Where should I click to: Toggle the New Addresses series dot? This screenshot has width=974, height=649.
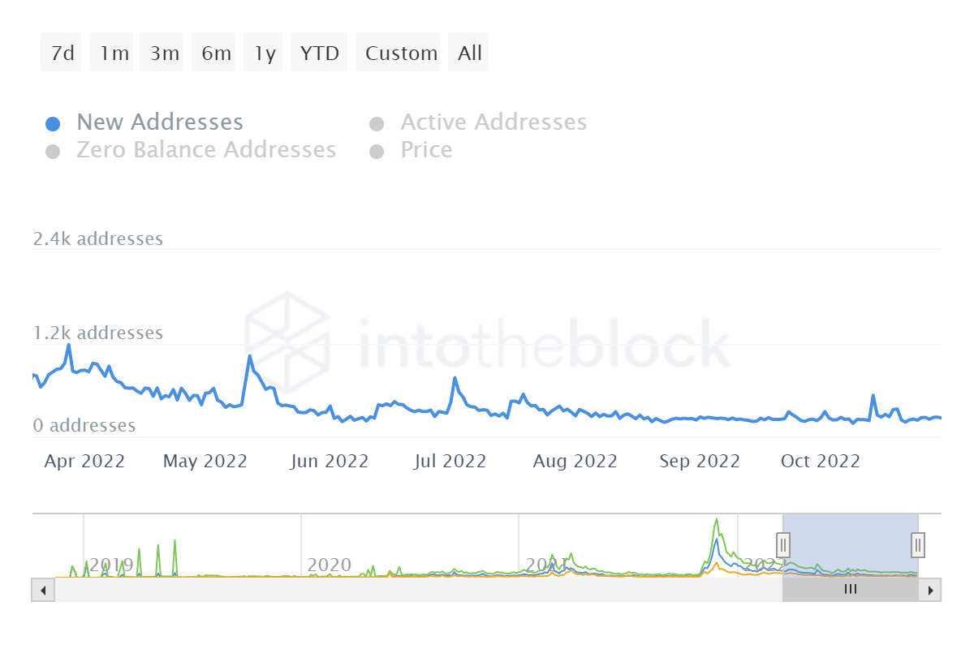pyautogui.click(x=53, y=124)
